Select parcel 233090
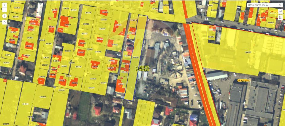 tap(93, 79)
